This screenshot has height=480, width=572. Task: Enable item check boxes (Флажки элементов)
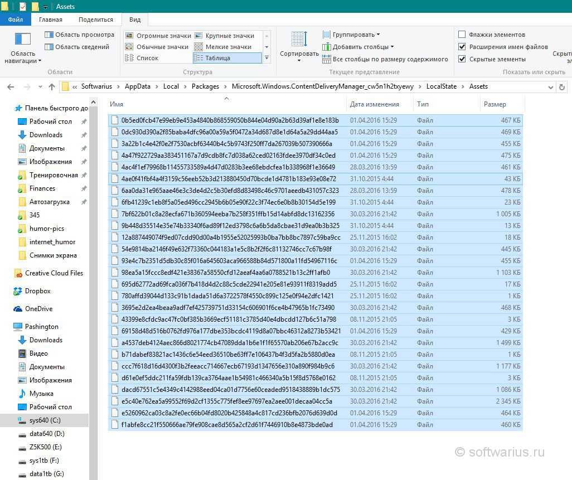click(462, 35)
